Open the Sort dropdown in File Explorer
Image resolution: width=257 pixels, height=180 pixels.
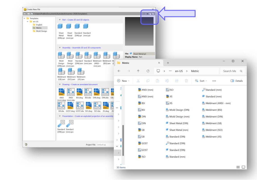(201, 81)
